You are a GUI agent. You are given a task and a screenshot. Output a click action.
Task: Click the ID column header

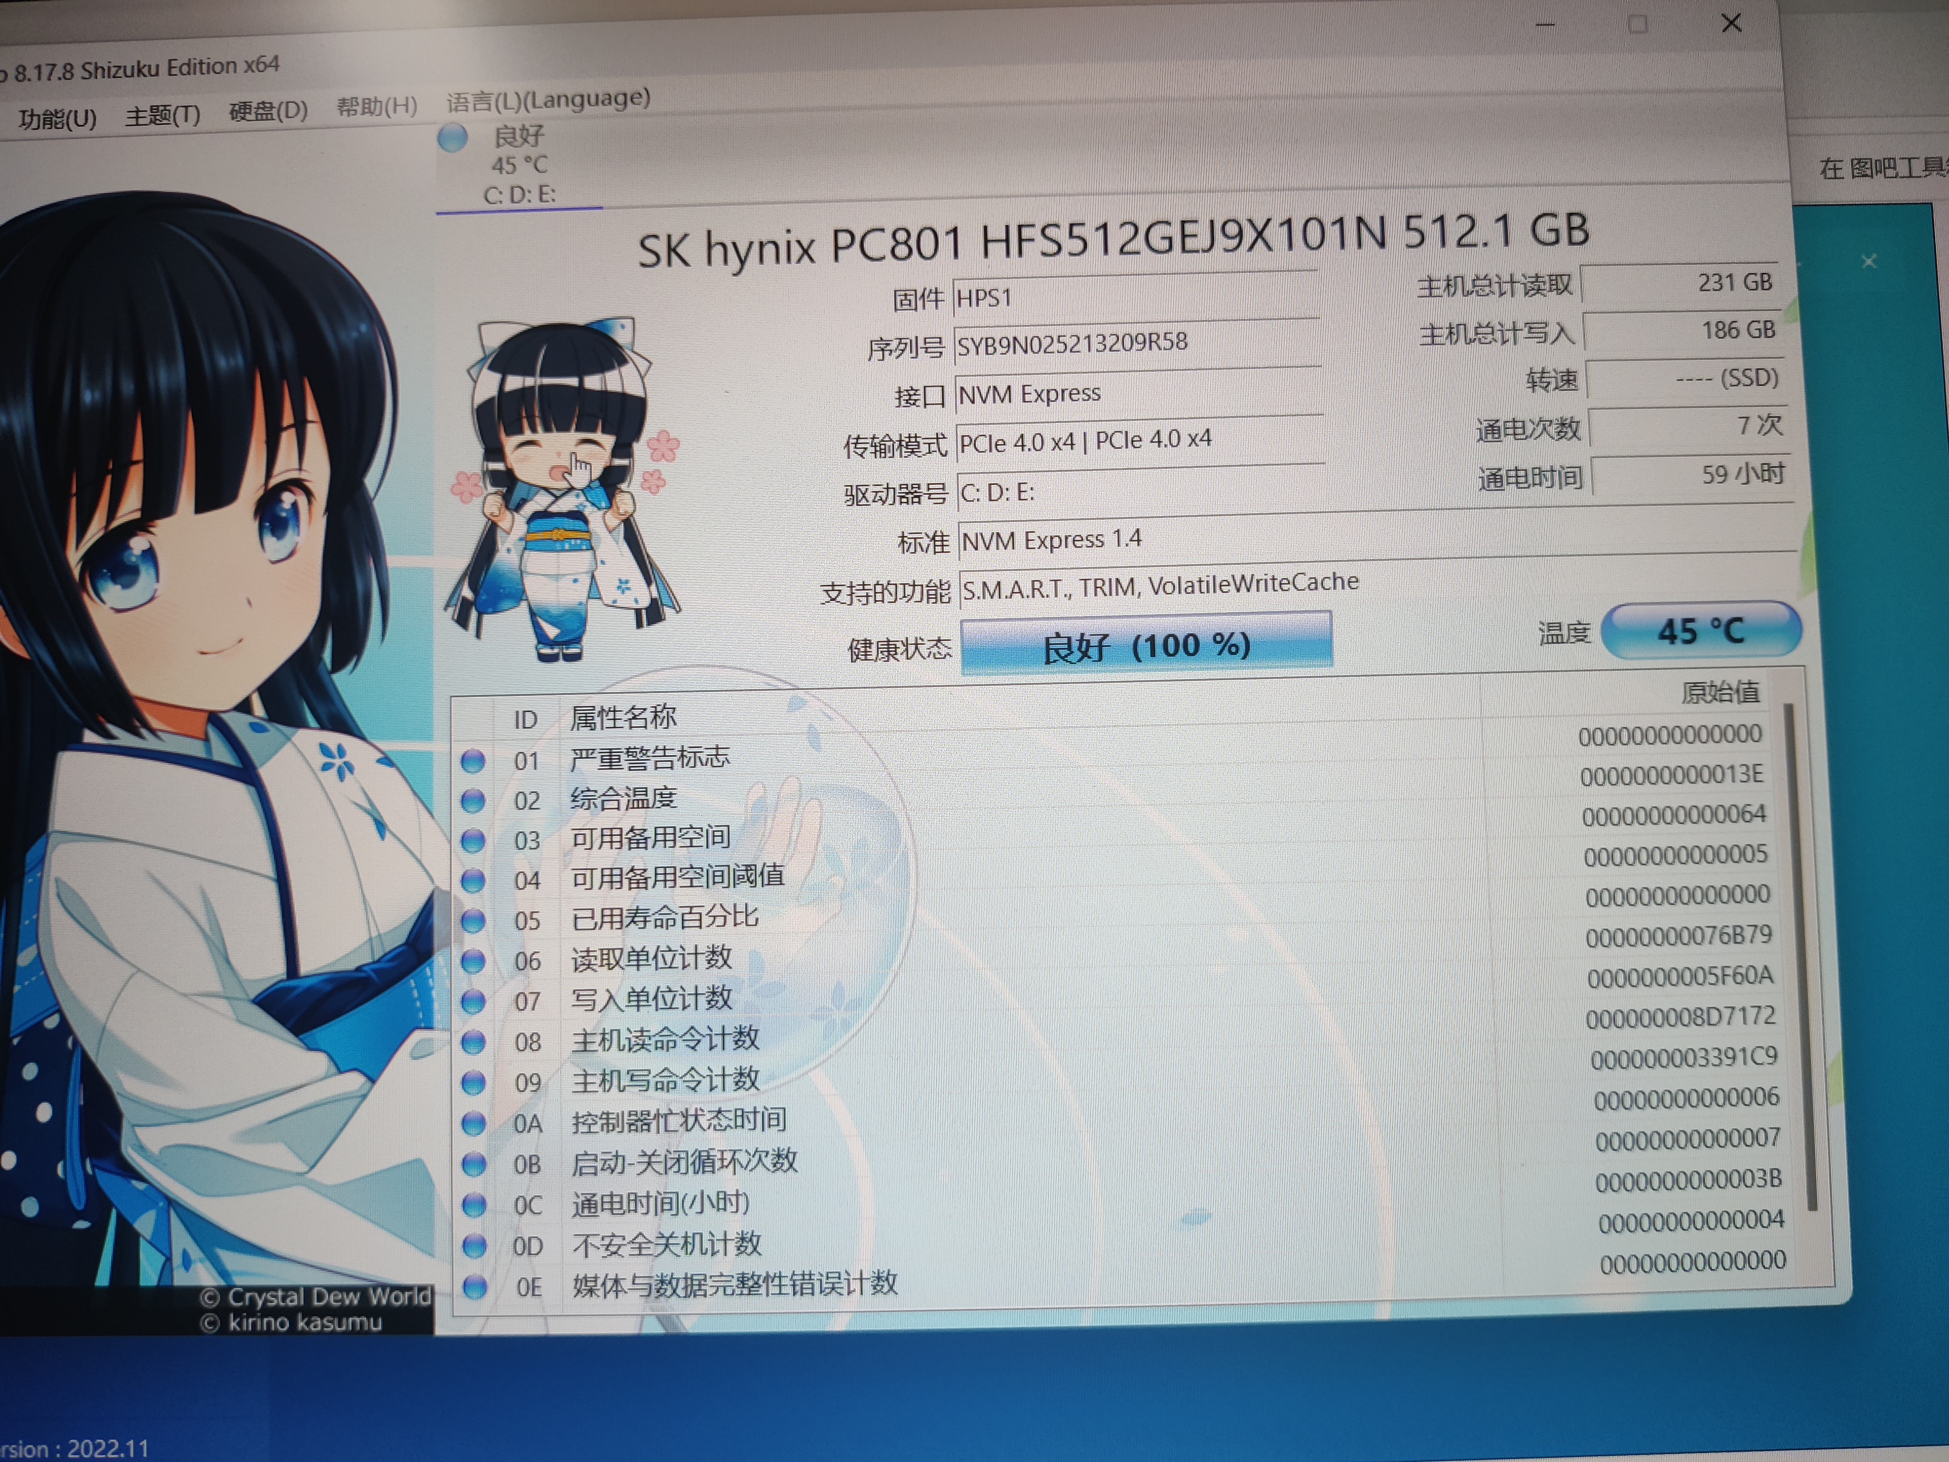coord(526,720)
